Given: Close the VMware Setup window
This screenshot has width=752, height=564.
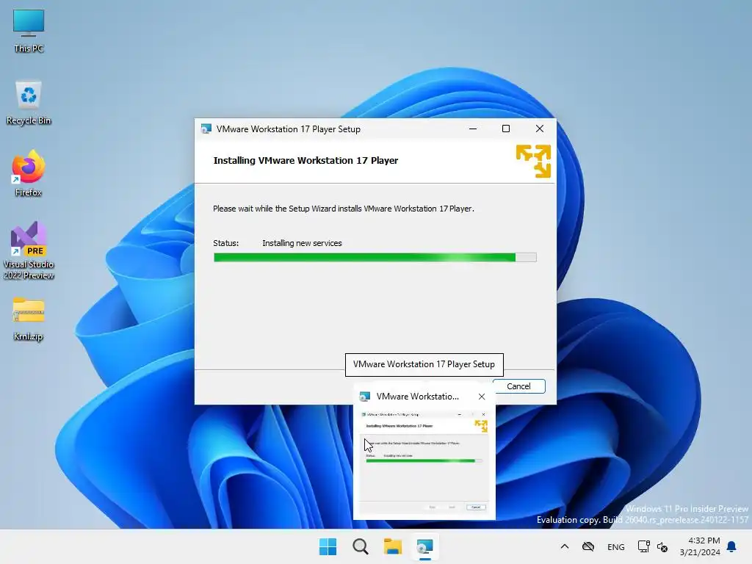Looking at the screenshot, I should pos(540,129).
